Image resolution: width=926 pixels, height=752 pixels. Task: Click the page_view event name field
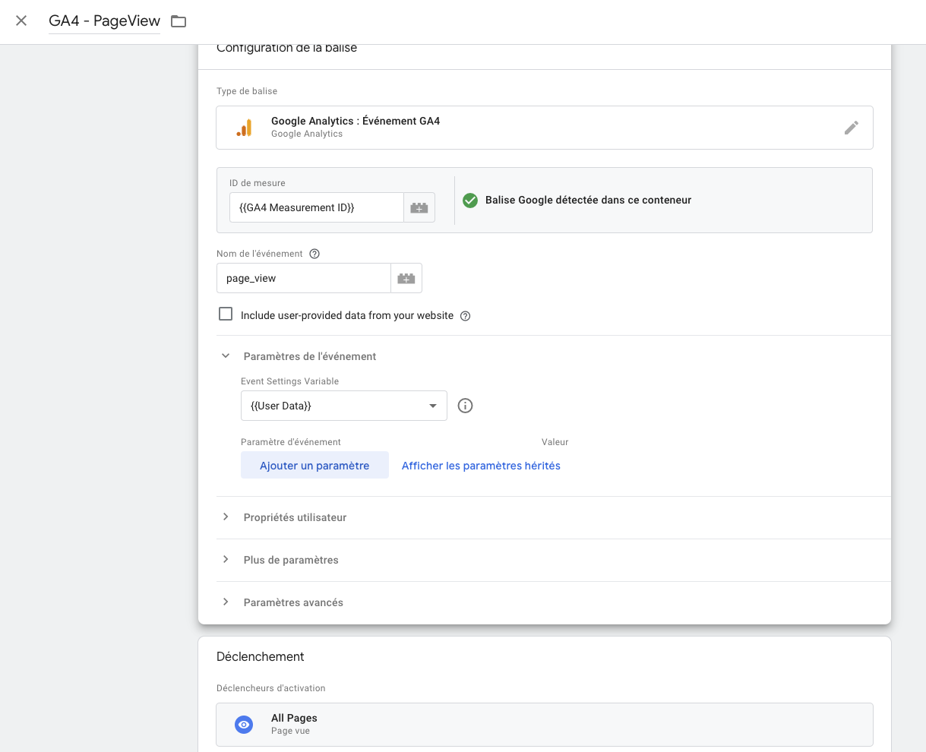pyautogui.click(x=304, y=278)
